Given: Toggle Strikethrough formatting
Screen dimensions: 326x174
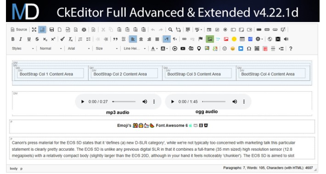Looking at the screenshot, I should coord(37,39).
